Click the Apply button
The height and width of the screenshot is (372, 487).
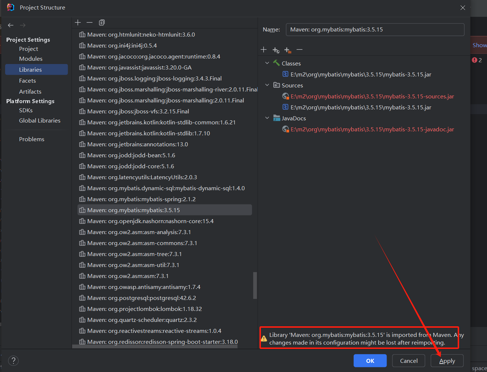(x=447, y=361)
